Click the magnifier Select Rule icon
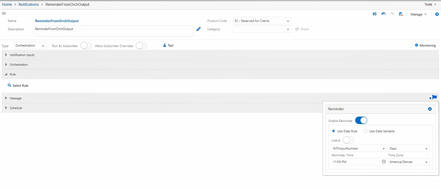This screenshot has width=441, height=189. pyautogui.click(x=9, y=85)
